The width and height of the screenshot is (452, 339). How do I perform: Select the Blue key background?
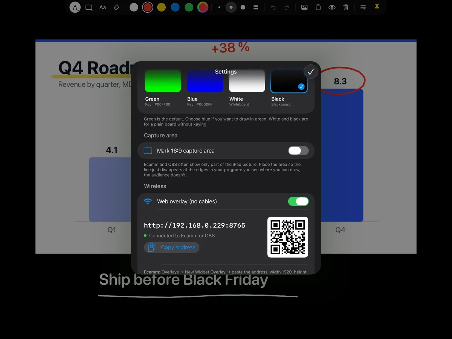click(x=205, y=88)
